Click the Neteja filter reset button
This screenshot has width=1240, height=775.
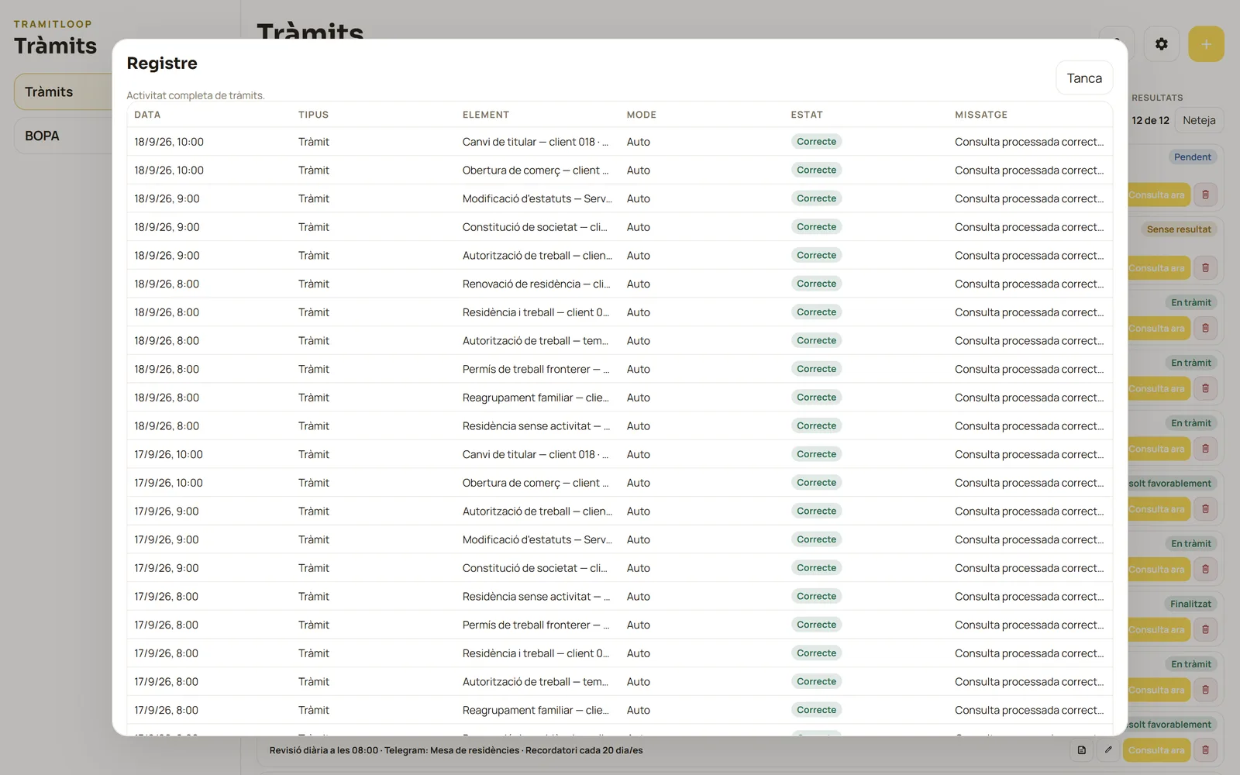1199,120
